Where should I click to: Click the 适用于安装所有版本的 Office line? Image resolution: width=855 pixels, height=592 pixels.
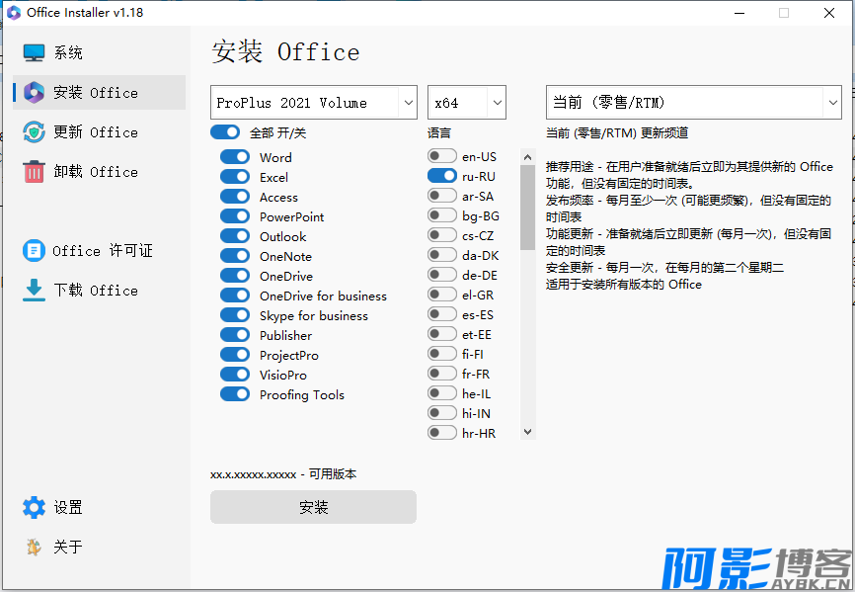(624, 285)
